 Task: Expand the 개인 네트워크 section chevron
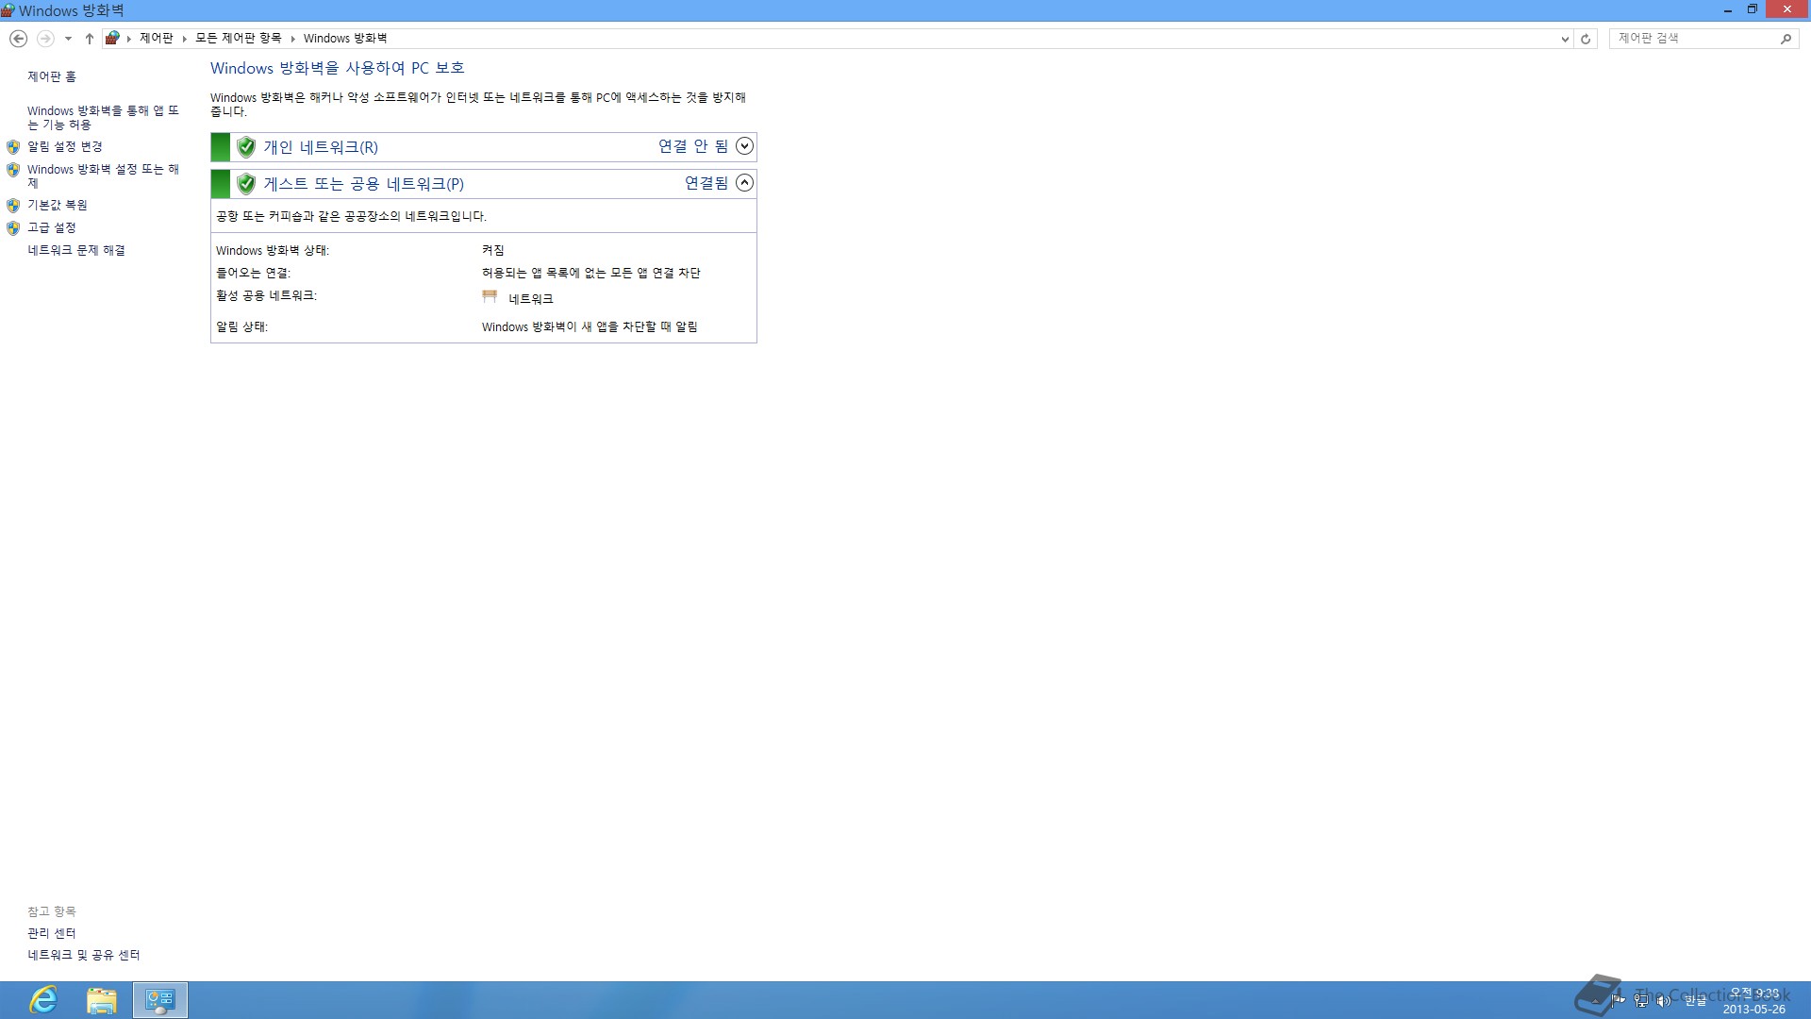pyautogui.click(x=744, y=146)
